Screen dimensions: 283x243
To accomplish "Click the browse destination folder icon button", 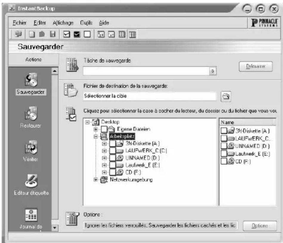I will point(226,96).
